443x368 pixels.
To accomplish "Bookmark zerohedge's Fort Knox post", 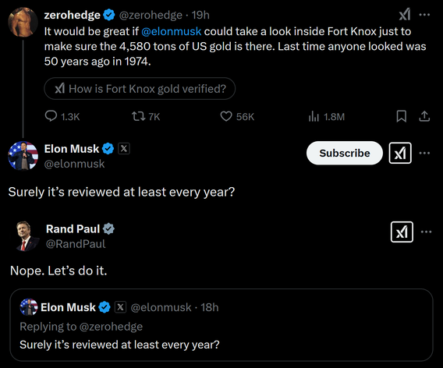I will click(401, 116).
